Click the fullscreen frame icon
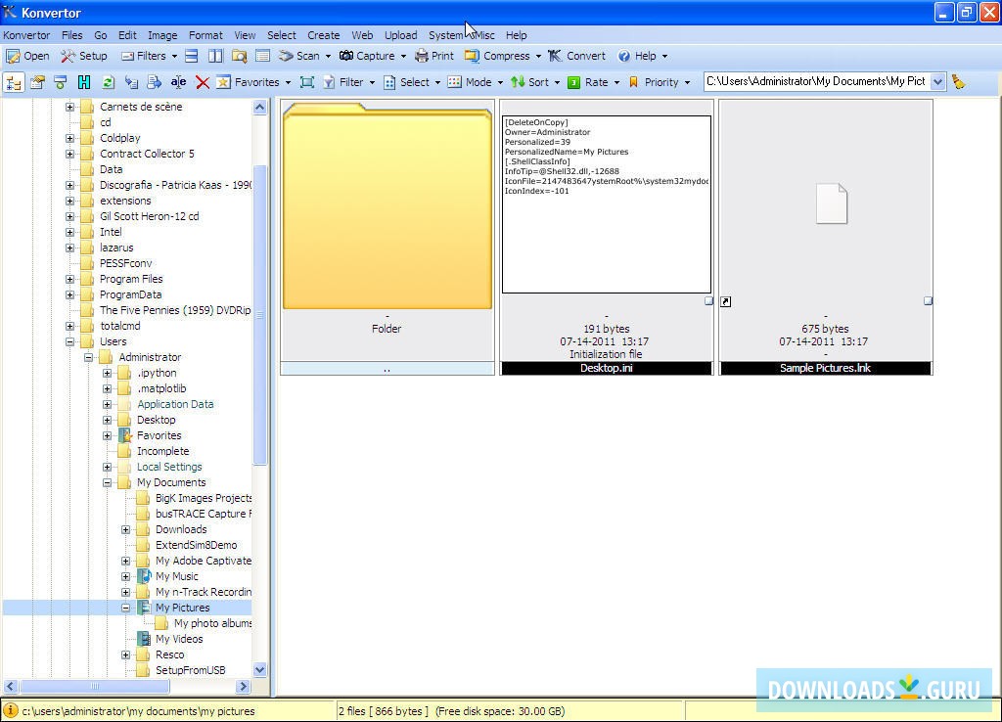Image resolution: width=1002 pixels, height=722 pixels. (x=307, y=82)
